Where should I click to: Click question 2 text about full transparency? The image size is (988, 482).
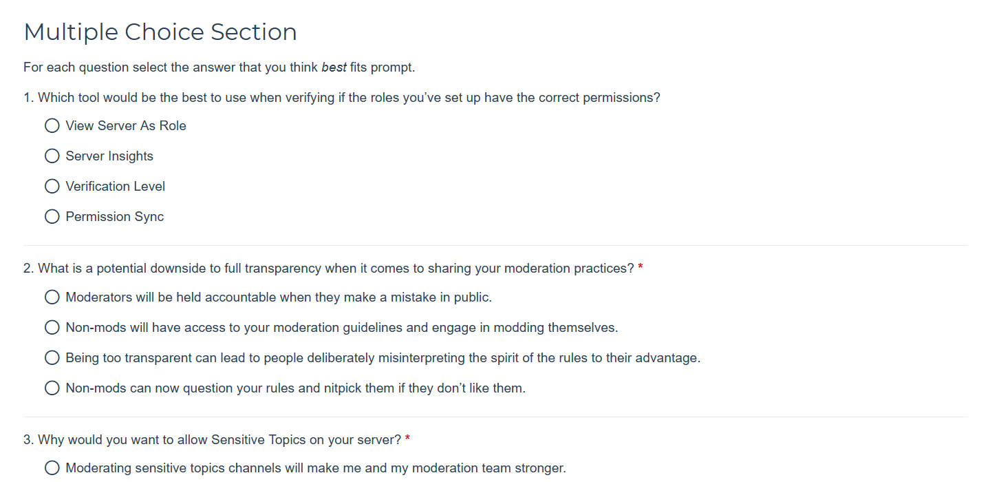[329, 269]
